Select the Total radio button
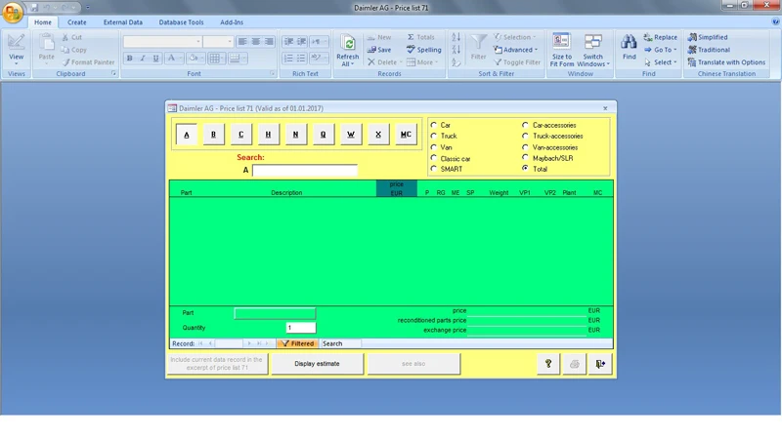 click(x=525, y=169)
